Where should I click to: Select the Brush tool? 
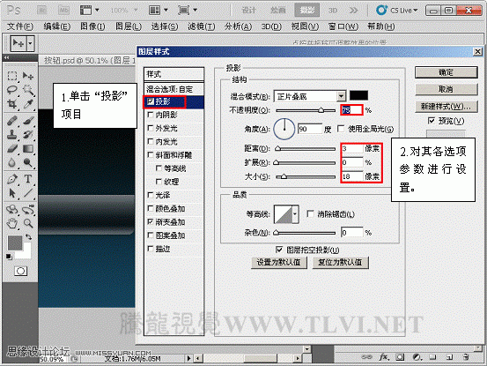pos(28,121)
